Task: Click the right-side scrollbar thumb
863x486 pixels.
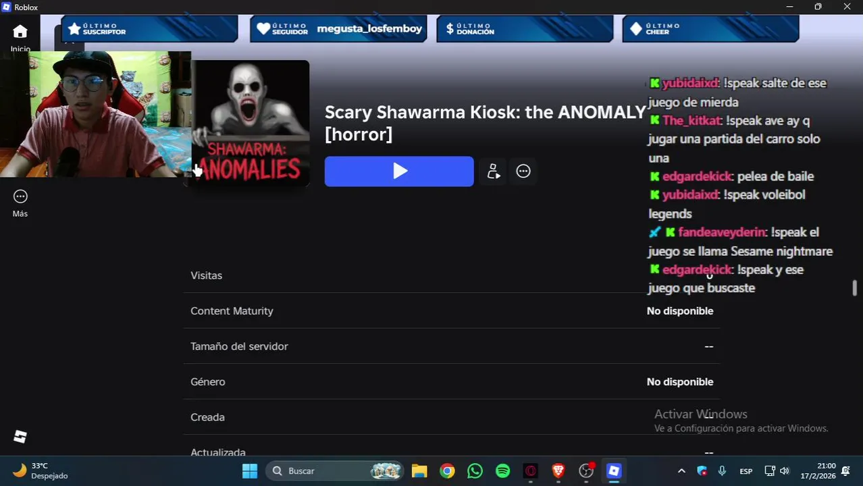Action: point(854,288)
